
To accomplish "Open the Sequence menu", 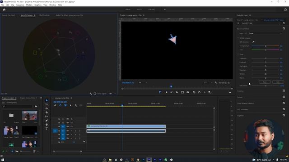I will (20, 5).
